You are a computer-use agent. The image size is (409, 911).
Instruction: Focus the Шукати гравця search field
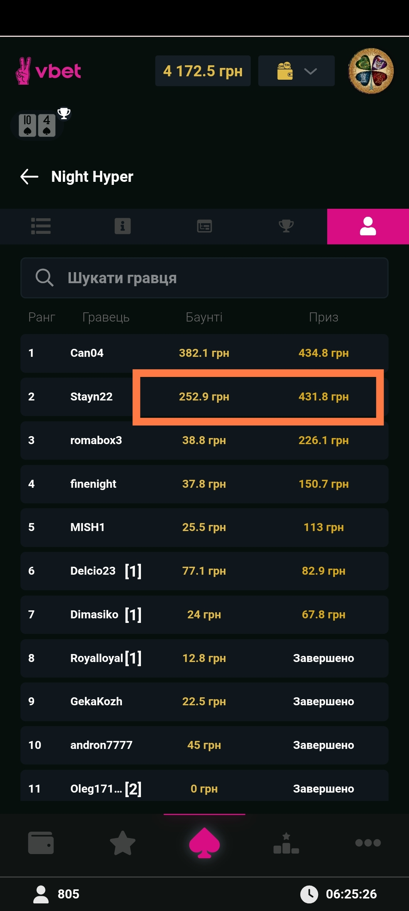point(220,278)
